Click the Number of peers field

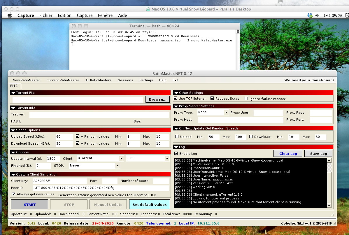(161, 181)
